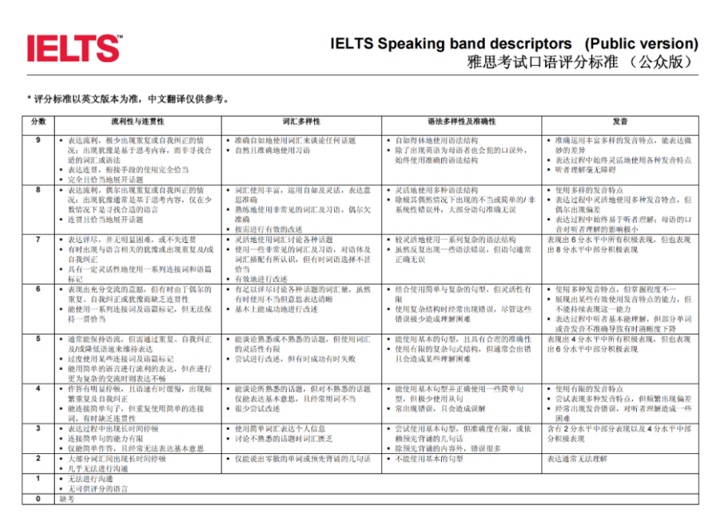Click band score '8' in score column

[x=38, y=189]
